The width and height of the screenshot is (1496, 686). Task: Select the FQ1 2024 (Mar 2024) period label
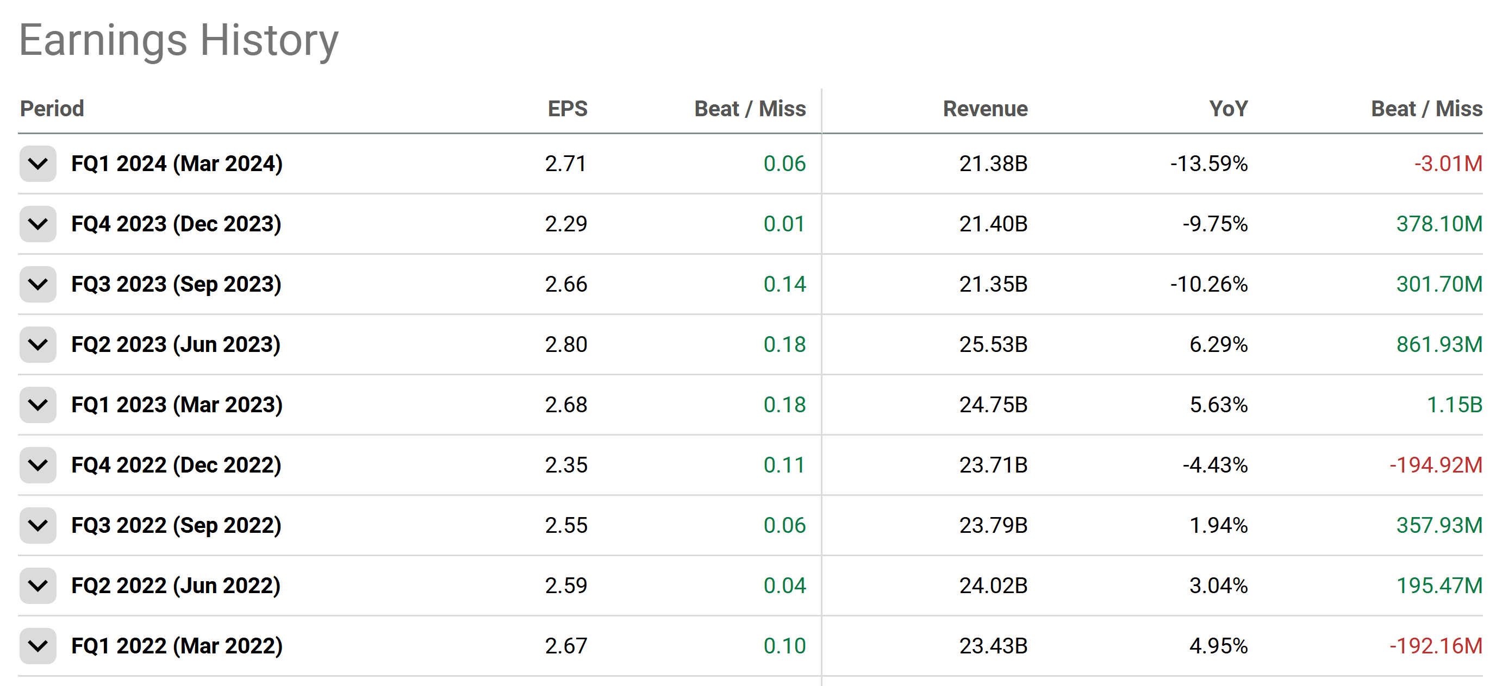(177, 163)
